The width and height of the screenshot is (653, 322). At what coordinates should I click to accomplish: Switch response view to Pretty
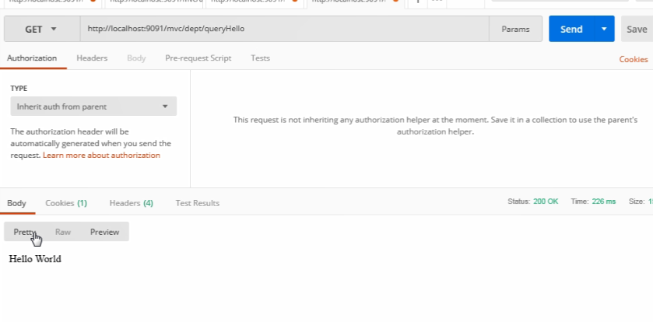25,232
